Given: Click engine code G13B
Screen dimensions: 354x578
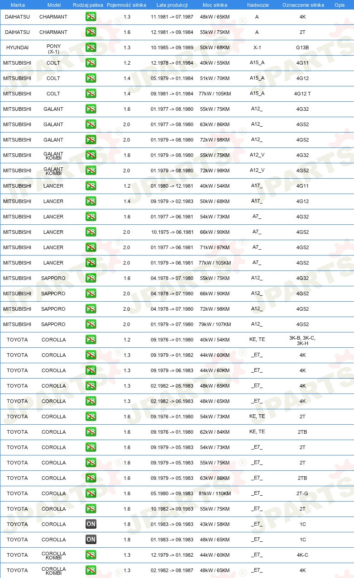Looking at the screenshot, I should click(x=302, y=47).
